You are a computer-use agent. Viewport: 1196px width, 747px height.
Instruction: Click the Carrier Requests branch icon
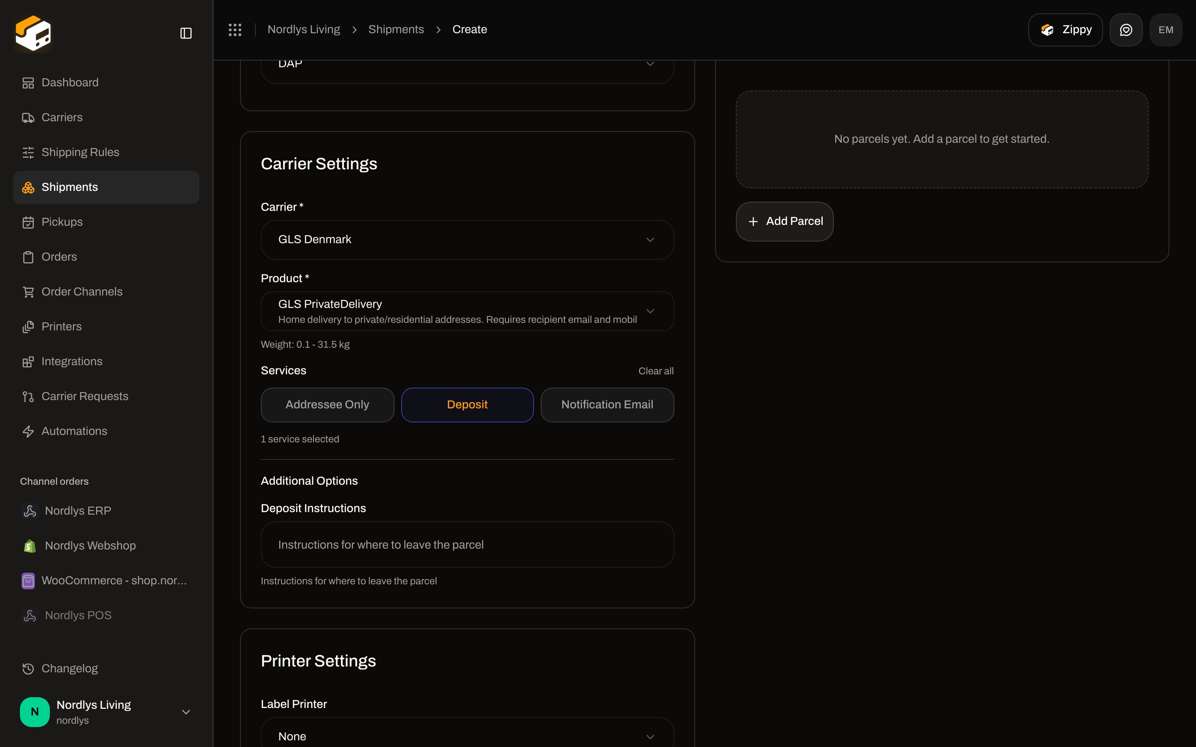pyautogui.click(x=28, y=397)
